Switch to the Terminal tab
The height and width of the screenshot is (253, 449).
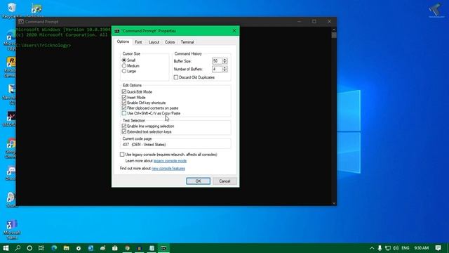click(x=187, y=42)
